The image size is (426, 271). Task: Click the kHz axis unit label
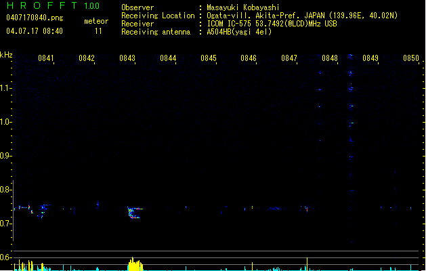point(6,55)
